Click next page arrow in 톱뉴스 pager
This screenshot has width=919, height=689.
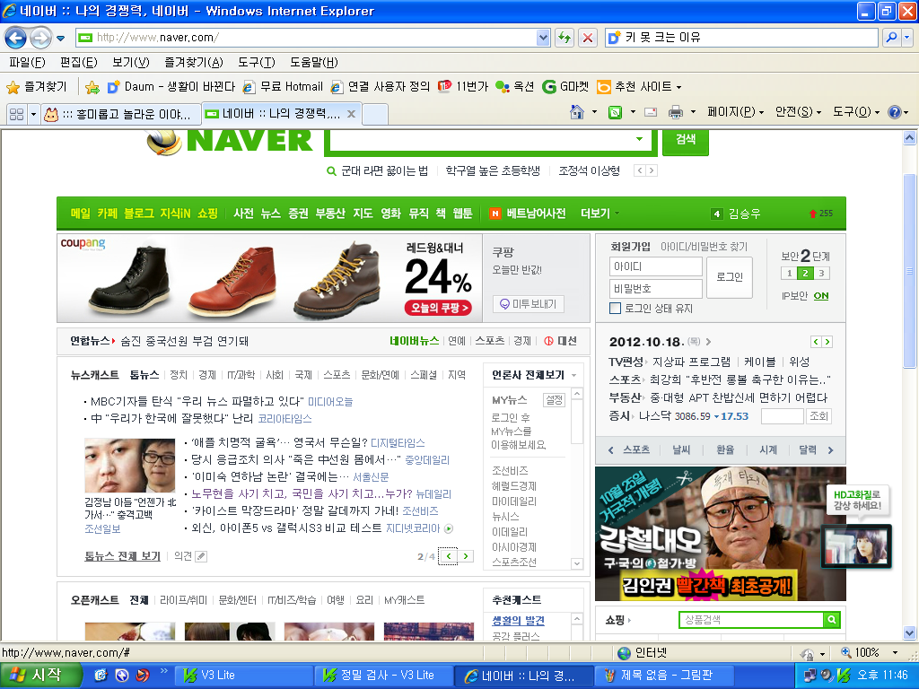tap(466, 556)
